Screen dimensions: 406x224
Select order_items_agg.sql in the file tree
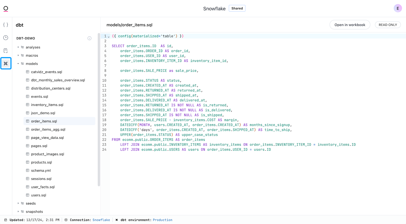[x=48, y=129]
